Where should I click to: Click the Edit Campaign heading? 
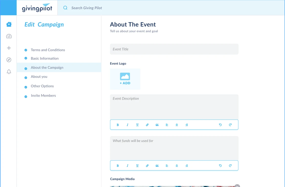[44, 25]
